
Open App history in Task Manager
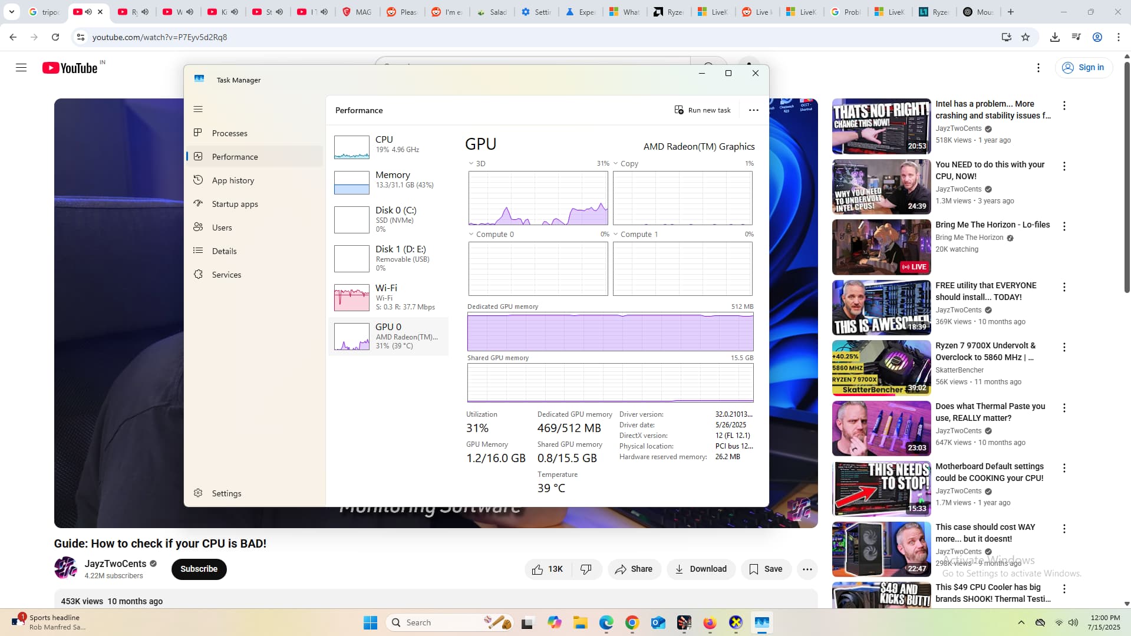(233, 180)
